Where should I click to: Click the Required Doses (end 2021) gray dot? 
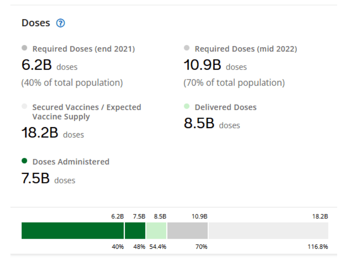coord(24,48)
